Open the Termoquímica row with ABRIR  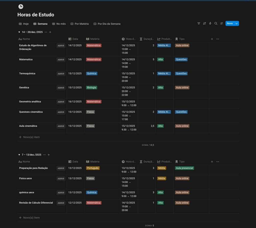click(x=61, y=74)
